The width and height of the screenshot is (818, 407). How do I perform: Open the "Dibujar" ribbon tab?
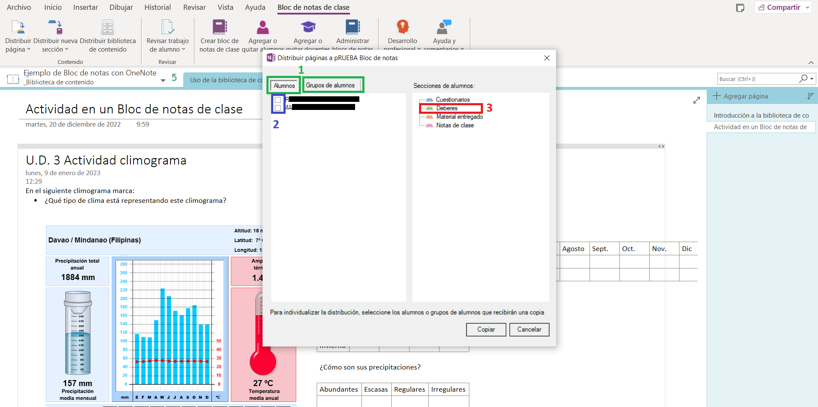tap(121, 7)
